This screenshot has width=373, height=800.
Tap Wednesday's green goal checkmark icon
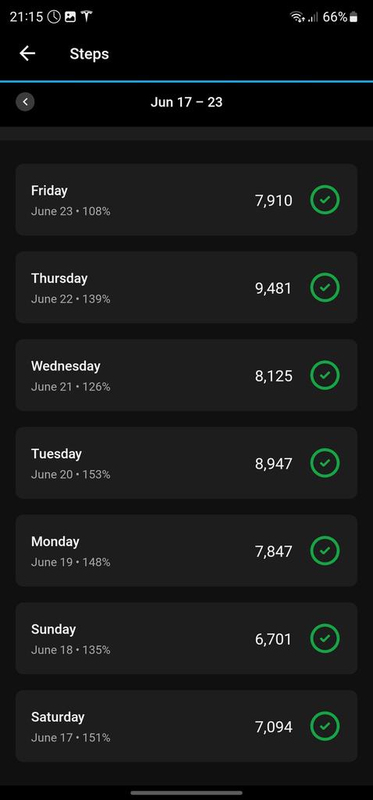(x=325, y=375)
